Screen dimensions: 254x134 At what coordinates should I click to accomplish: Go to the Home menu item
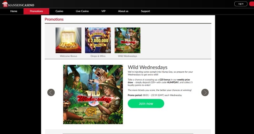[14, 11]
